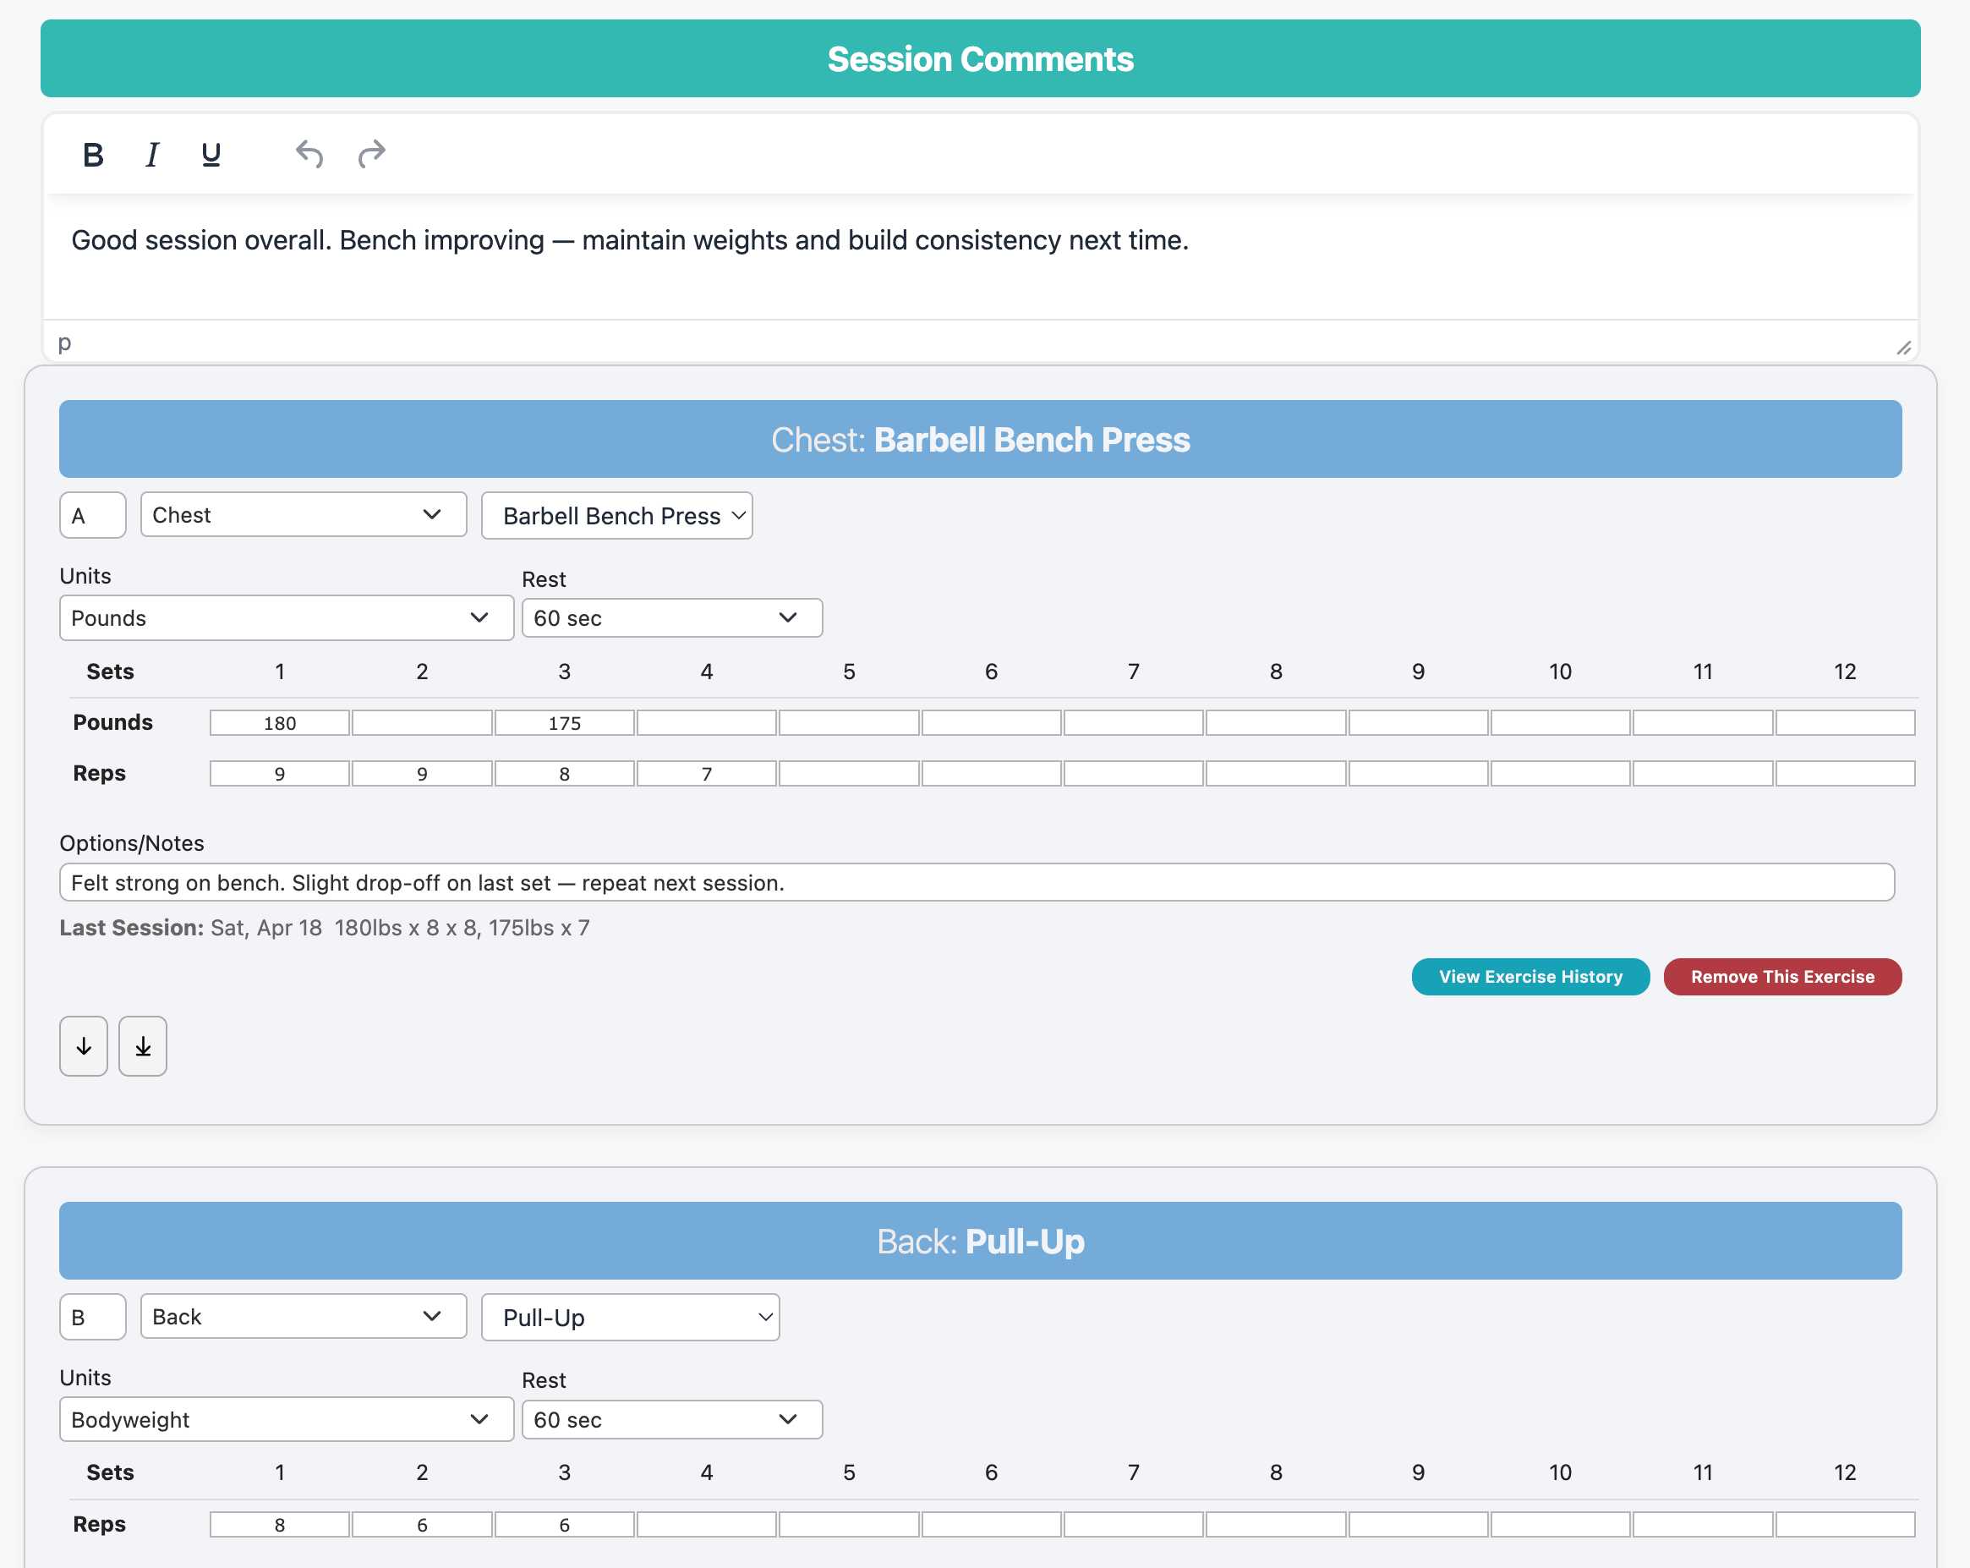Undo last edit in comments editor

coord(309,155)
